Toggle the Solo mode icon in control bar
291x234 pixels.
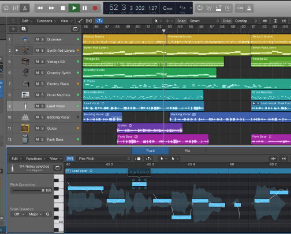coord(227,8)
